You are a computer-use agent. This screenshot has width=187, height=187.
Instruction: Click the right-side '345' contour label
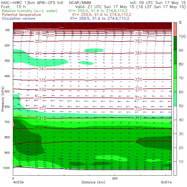coord(138,53)
